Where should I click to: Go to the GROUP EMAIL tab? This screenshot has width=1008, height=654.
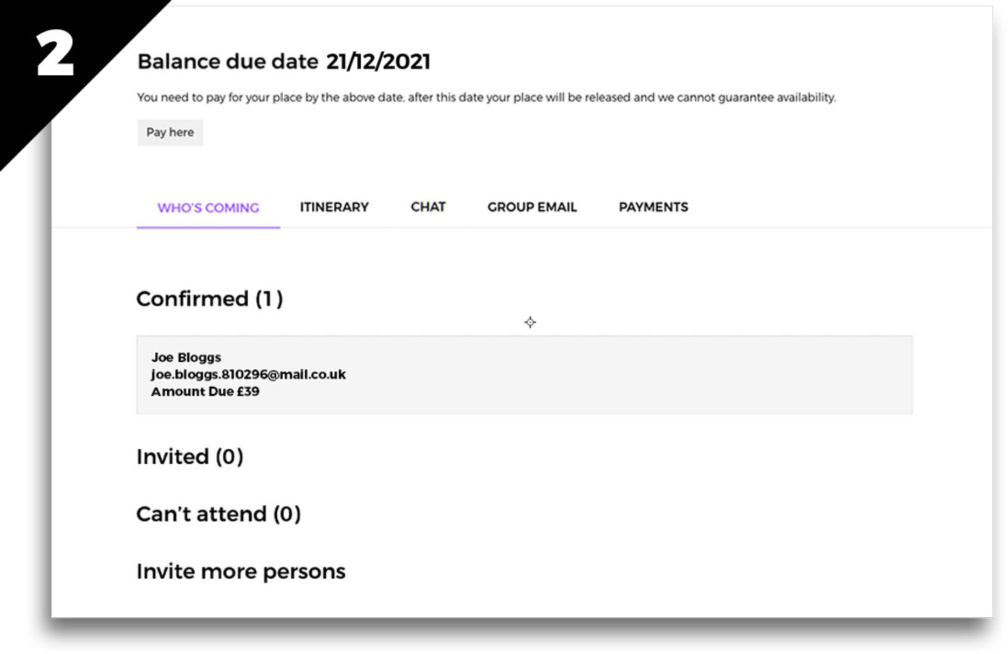(x=532, y=207)
